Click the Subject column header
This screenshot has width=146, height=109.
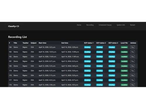pyautogui.click(x=34, y=43)
